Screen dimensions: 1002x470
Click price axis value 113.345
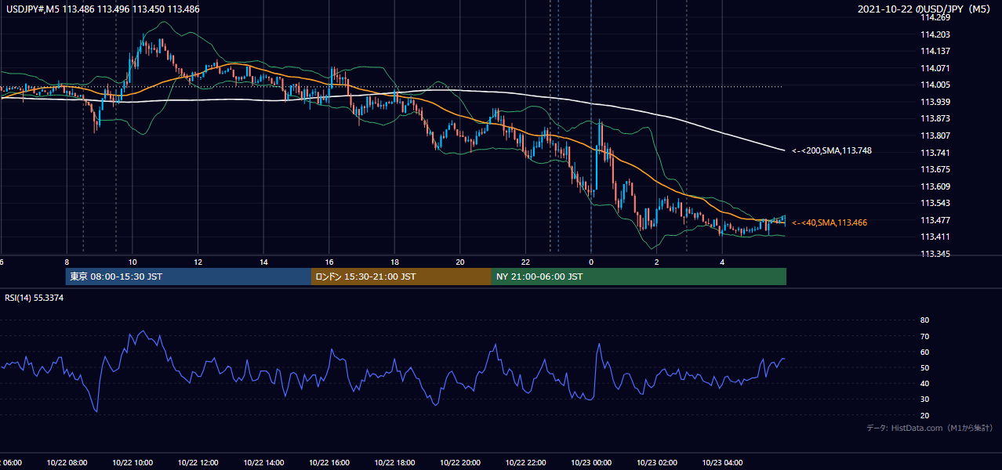935,254
